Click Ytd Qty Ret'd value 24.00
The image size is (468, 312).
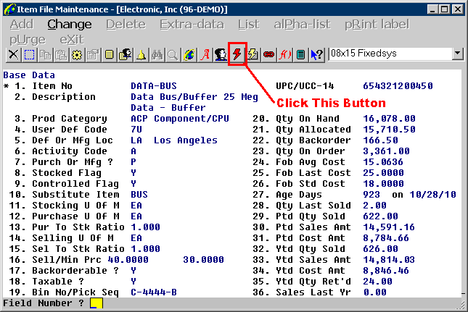[x=377, y=282]
